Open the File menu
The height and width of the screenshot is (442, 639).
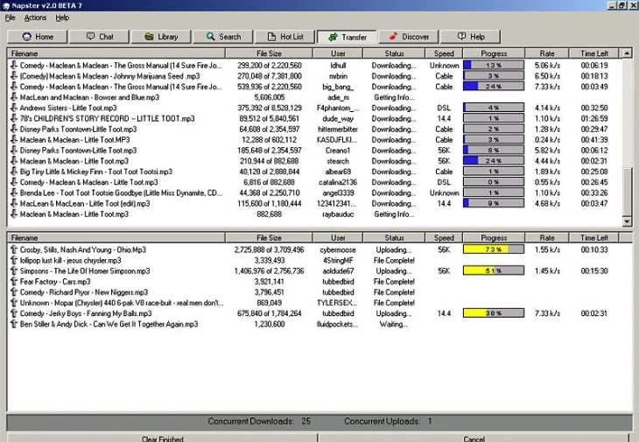pos(11,18)
